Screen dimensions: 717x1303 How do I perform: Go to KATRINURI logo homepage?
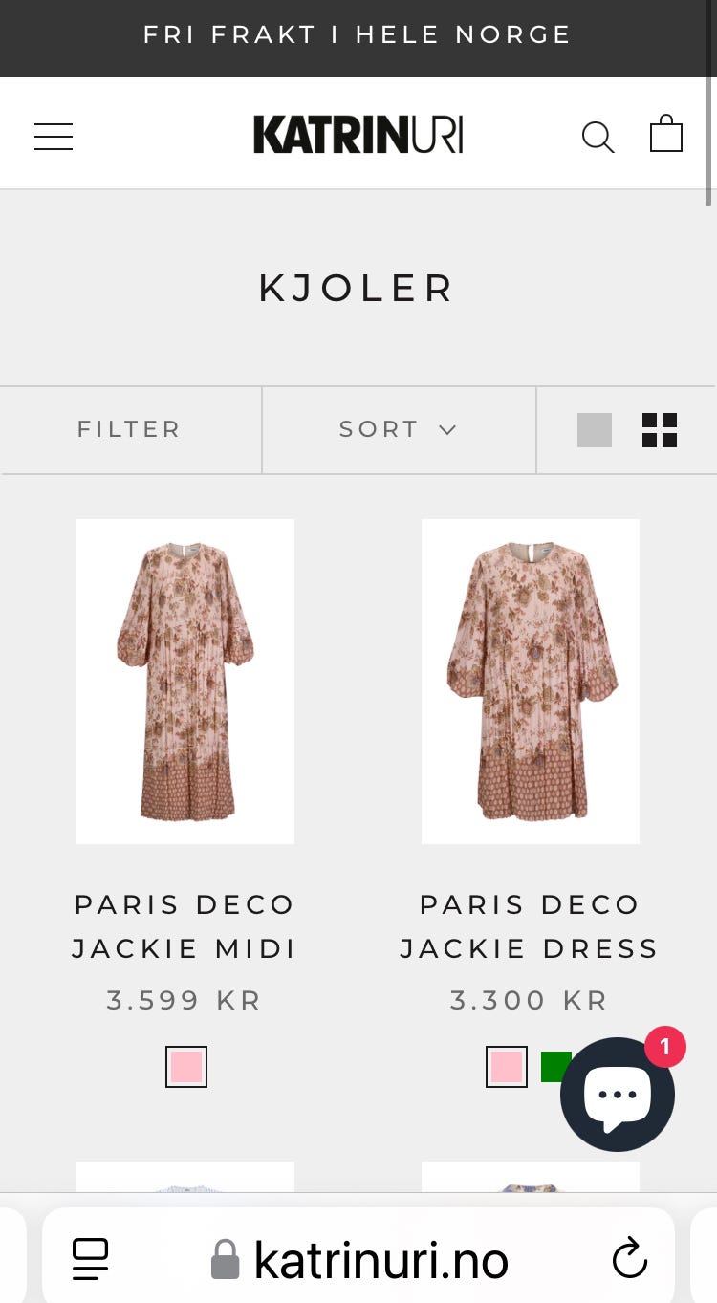[358, 135]
